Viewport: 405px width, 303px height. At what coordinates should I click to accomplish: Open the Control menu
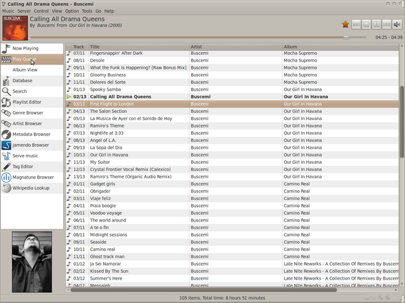[41, 11]
